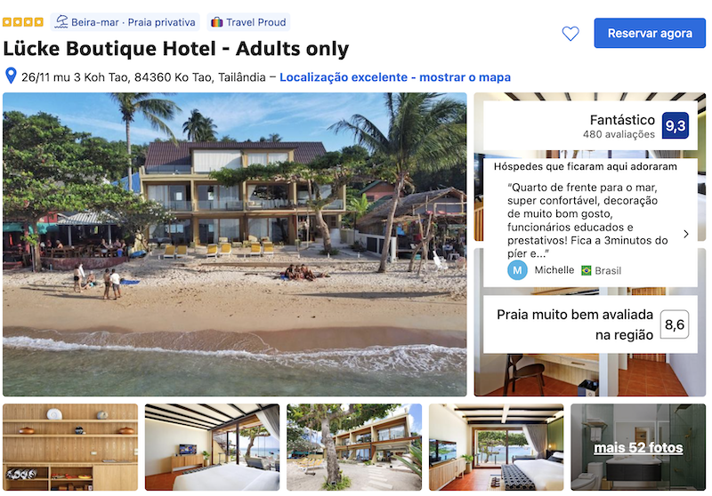Screen dimensions: 712x496
Task: Save hotel with the heart icon
Action: pyautogui.click(x=570, y=34)
